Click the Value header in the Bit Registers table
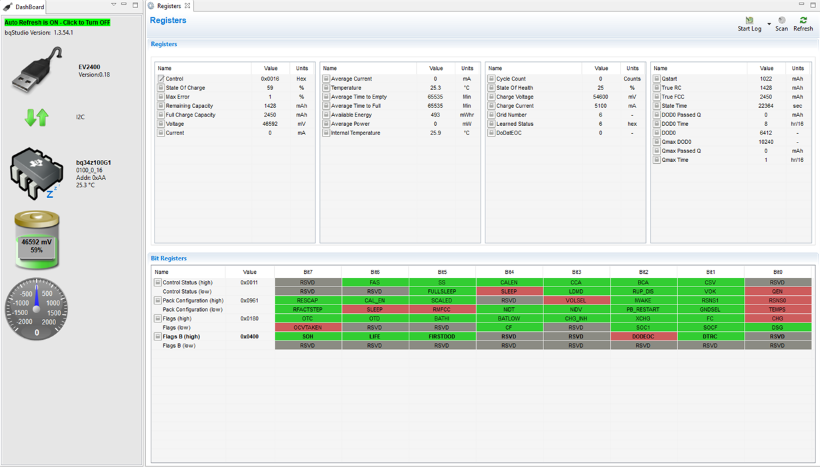 click(249, 272)
